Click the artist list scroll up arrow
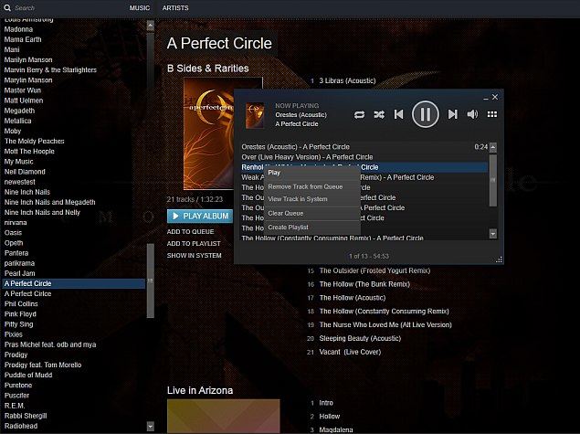 pos(150,26)
